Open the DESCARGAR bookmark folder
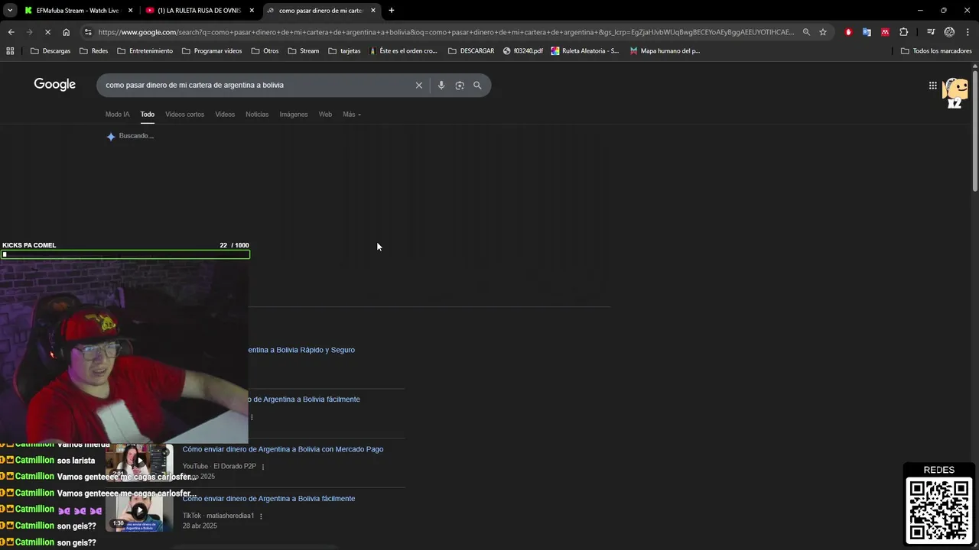 [471, 51]
